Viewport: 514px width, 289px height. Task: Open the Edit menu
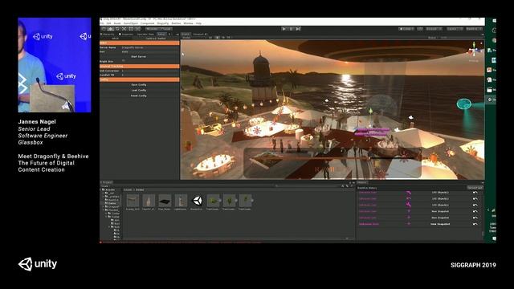tap(109, 23)
